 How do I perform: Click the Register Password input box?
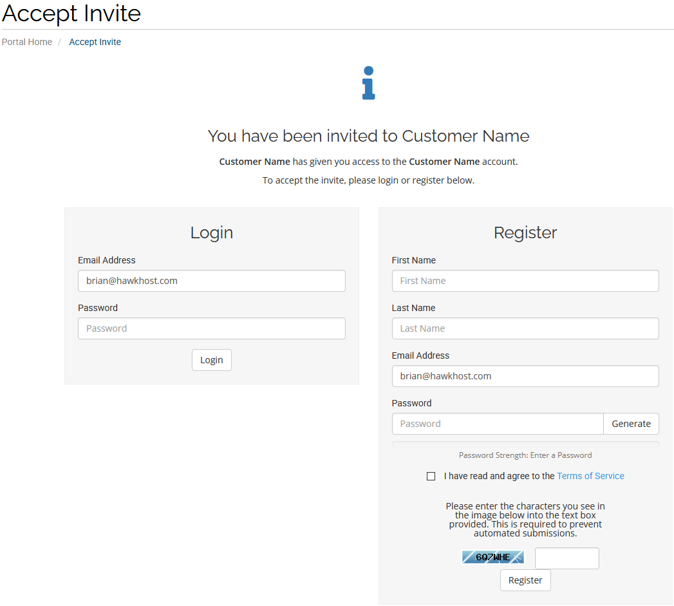[497, 424]
